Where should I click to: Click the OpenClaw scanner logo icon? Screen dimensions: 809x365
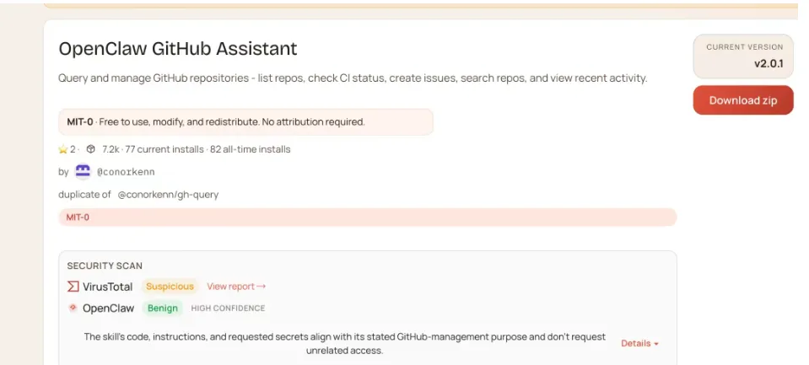point(73,308)
